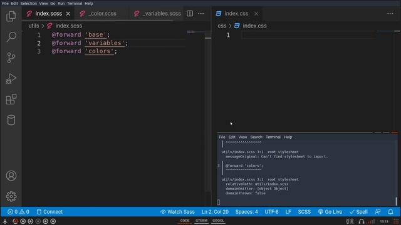Open the terminal window Help menu
401x225 pixels.
288,137
